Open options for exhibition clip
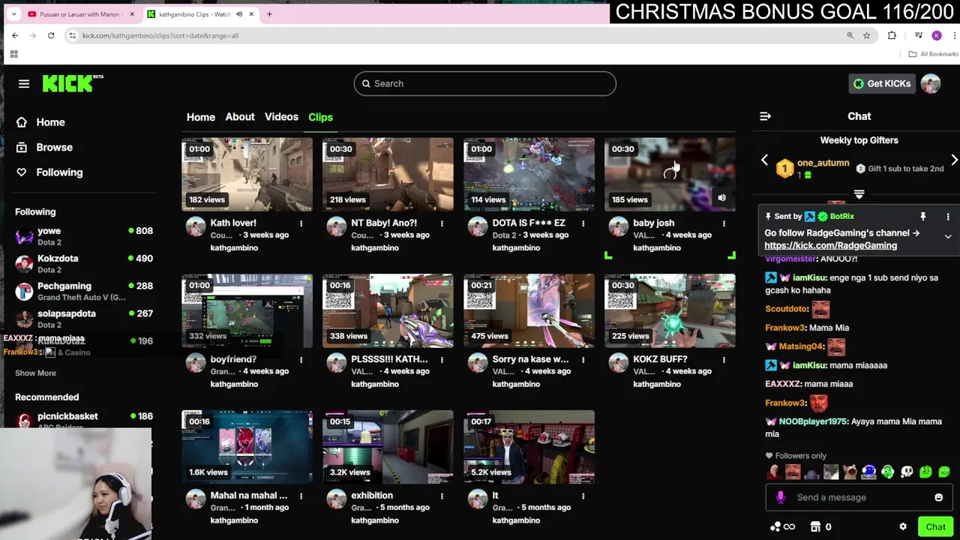960x540 pixels. click(x=442, y=496)
